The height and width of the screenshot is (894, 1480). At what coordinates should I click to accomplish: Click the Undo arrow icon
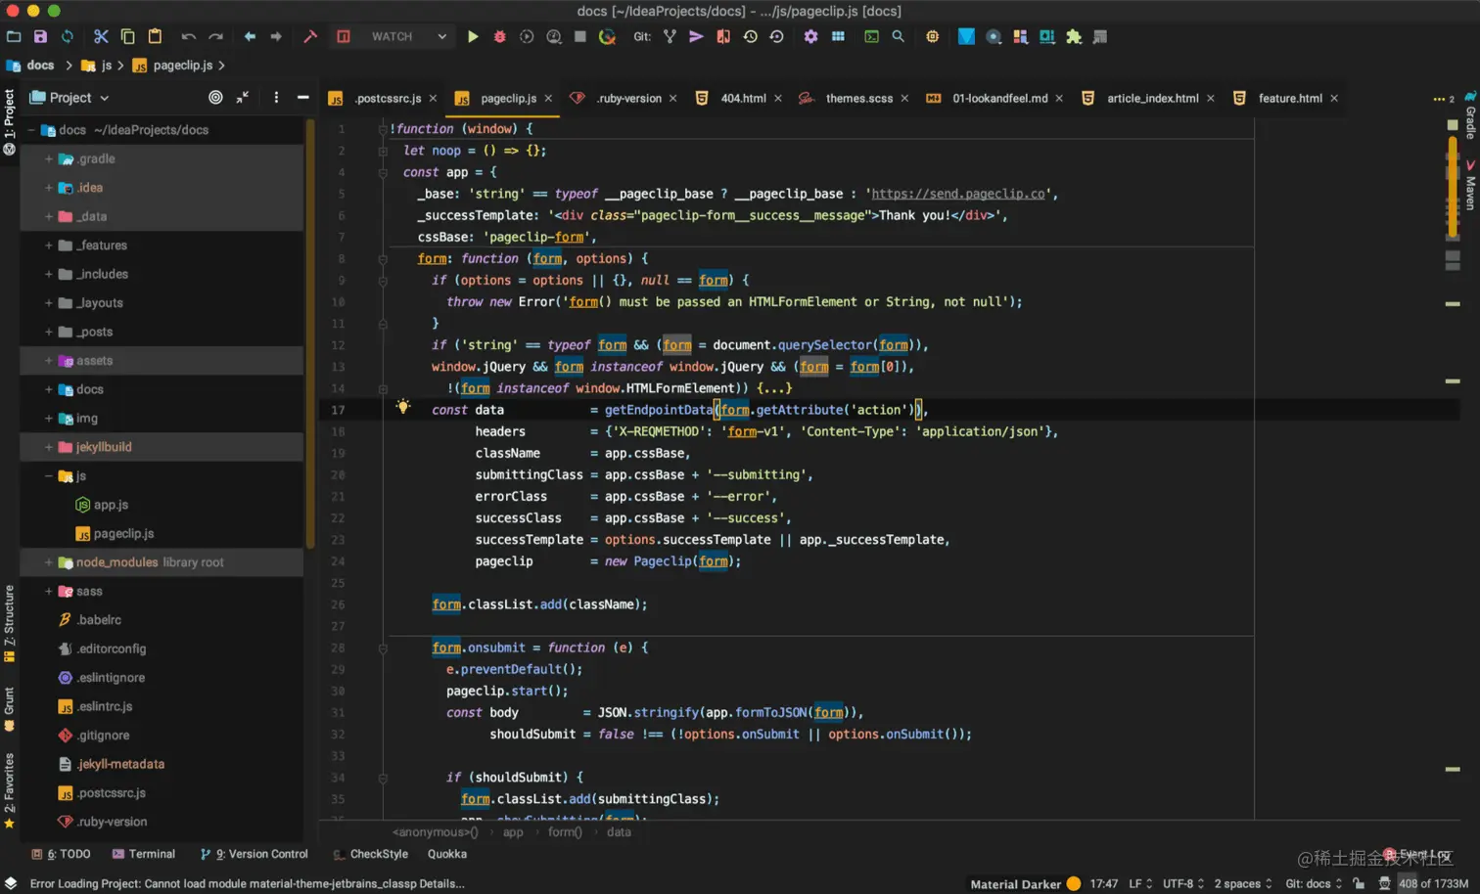pos(188,36)
